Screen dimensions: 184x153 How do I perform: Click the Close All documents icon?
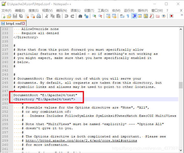33,16
